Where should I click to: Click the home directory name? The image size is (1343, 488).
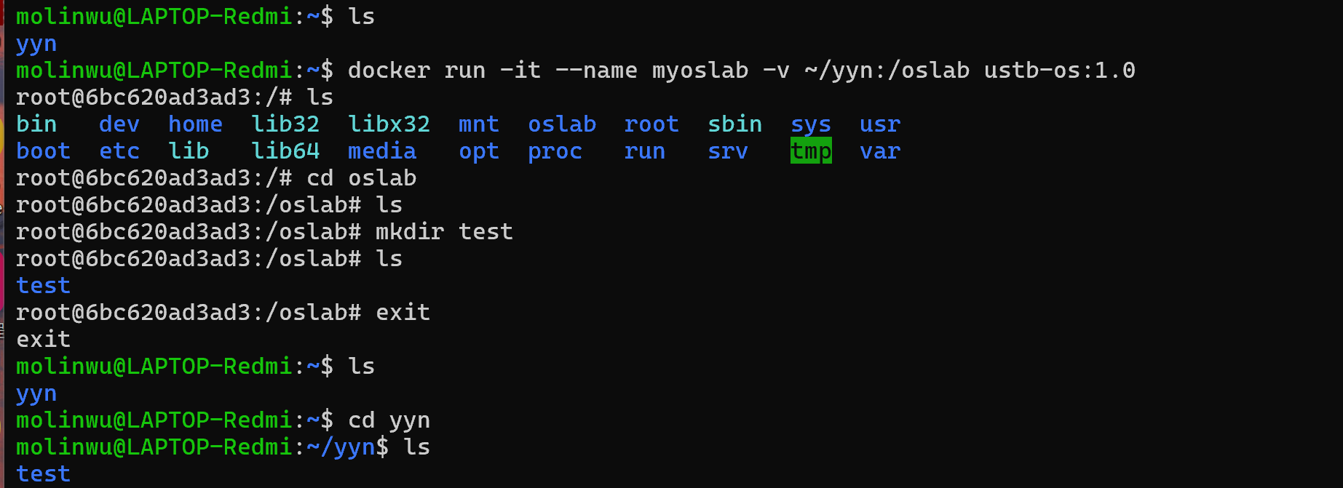(195, 124)
